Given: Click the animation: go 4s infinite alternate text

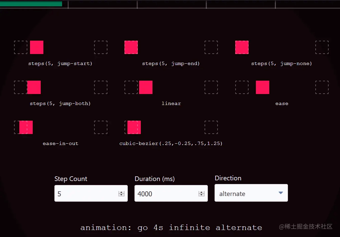Looking at the screenshot, I should pos(171,228).
